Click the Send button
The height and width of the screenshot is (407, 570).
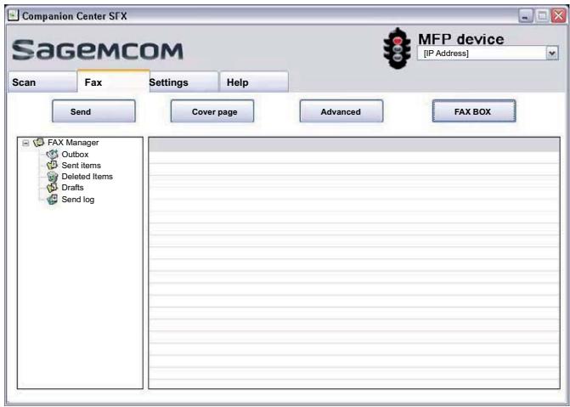[93, 111]
